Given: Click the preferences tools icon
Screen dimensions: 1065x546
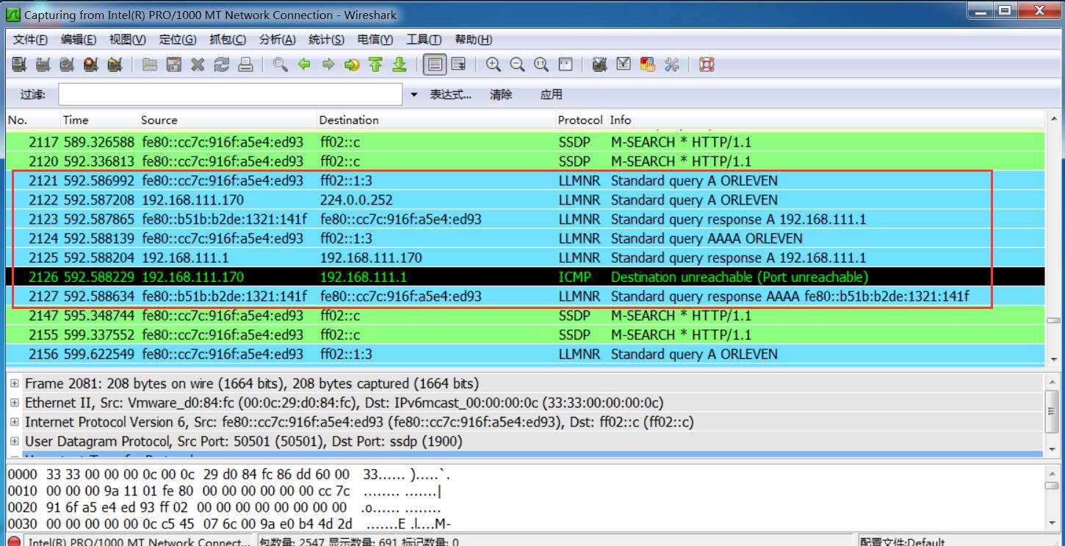Looking at the screenshot, I should [x=671, y=65].
